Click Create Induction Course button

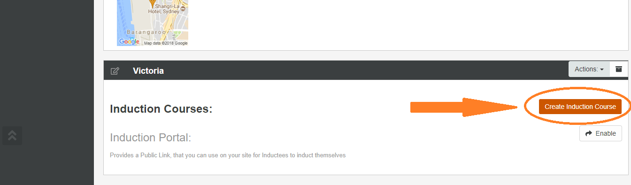pos(580,107)
